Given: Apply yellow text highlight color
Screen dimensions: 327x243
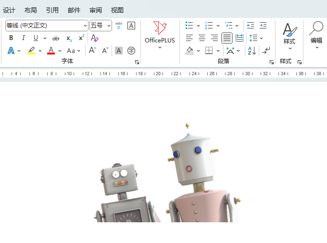Looking at the screenshot, I should (31, 51).
